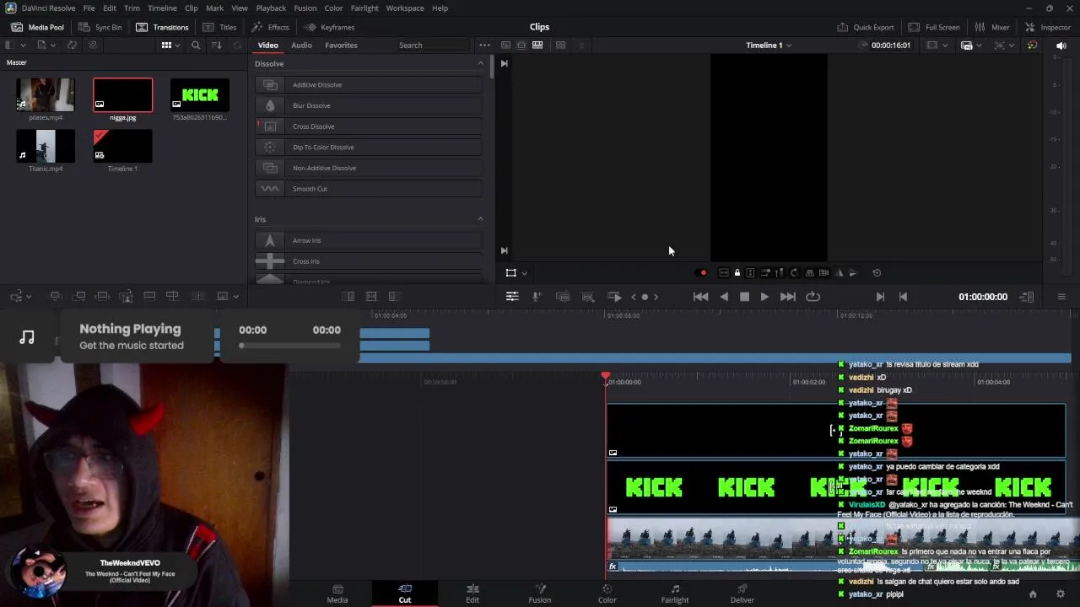Toggle the timeline lock icon
The width and height of the screenshot is (1080, 607).
(737, 272)
